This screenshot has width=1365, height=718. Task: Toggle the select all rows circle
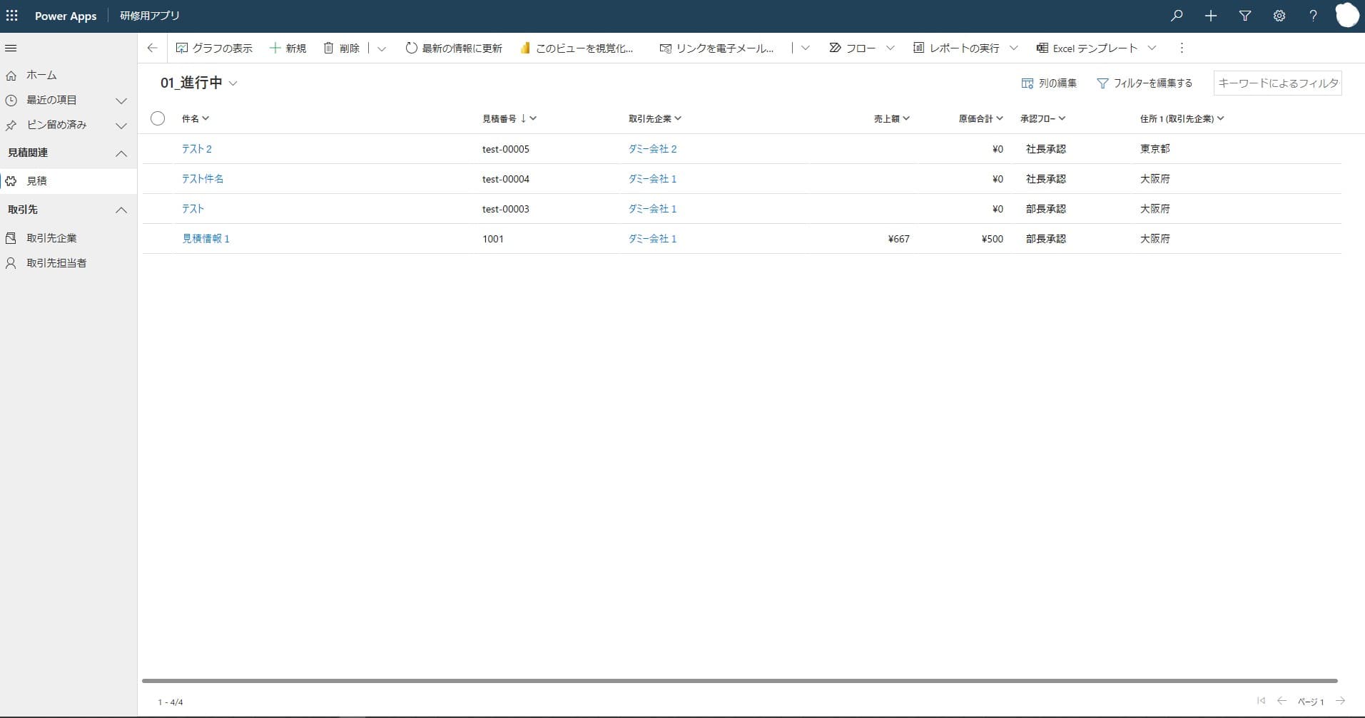[158, 118]
